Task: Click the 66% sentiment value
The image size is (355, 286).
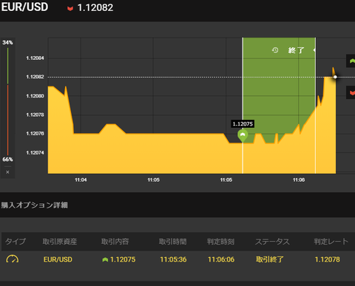Action: pos(7,160)
